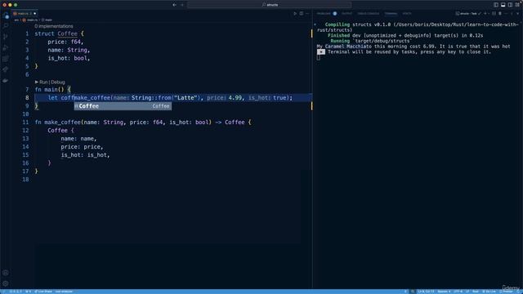
Task: Switch to the Terminal panel tab
Action: [391, 14]
